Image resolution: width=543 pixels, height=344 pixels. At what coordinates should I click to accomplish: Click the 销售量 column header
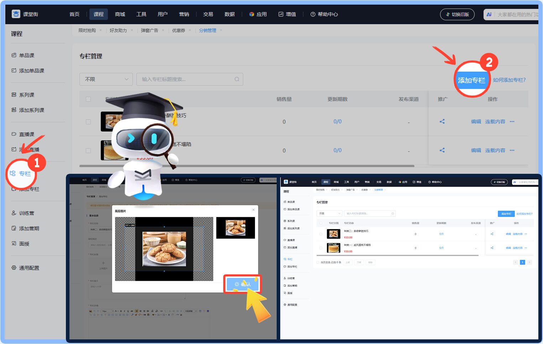(x=284, y=99)
